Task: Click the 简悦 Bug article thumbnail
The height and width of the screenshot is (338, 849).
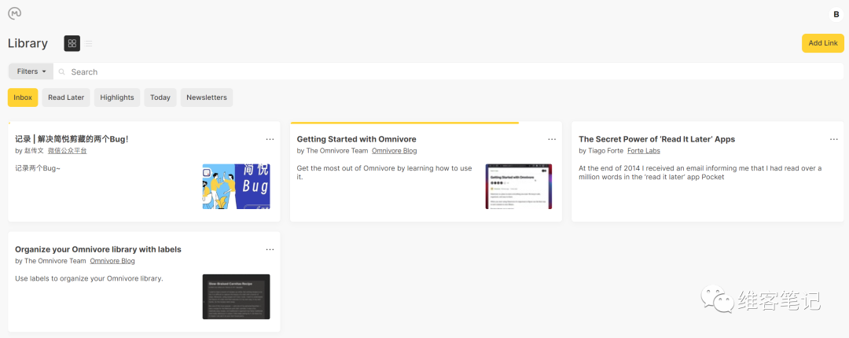Action: click(236, 186)
